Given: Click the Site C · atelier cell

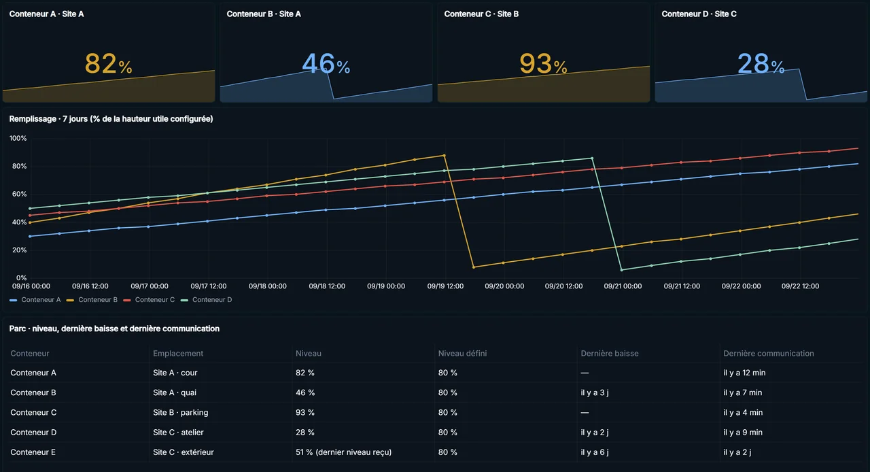Looking at the screenshot, I should [x=178, y=432].
